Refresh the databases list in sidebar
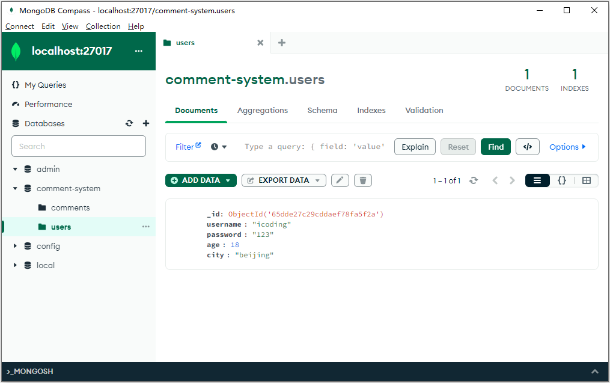610x383 pixels. tap(129, 123)
